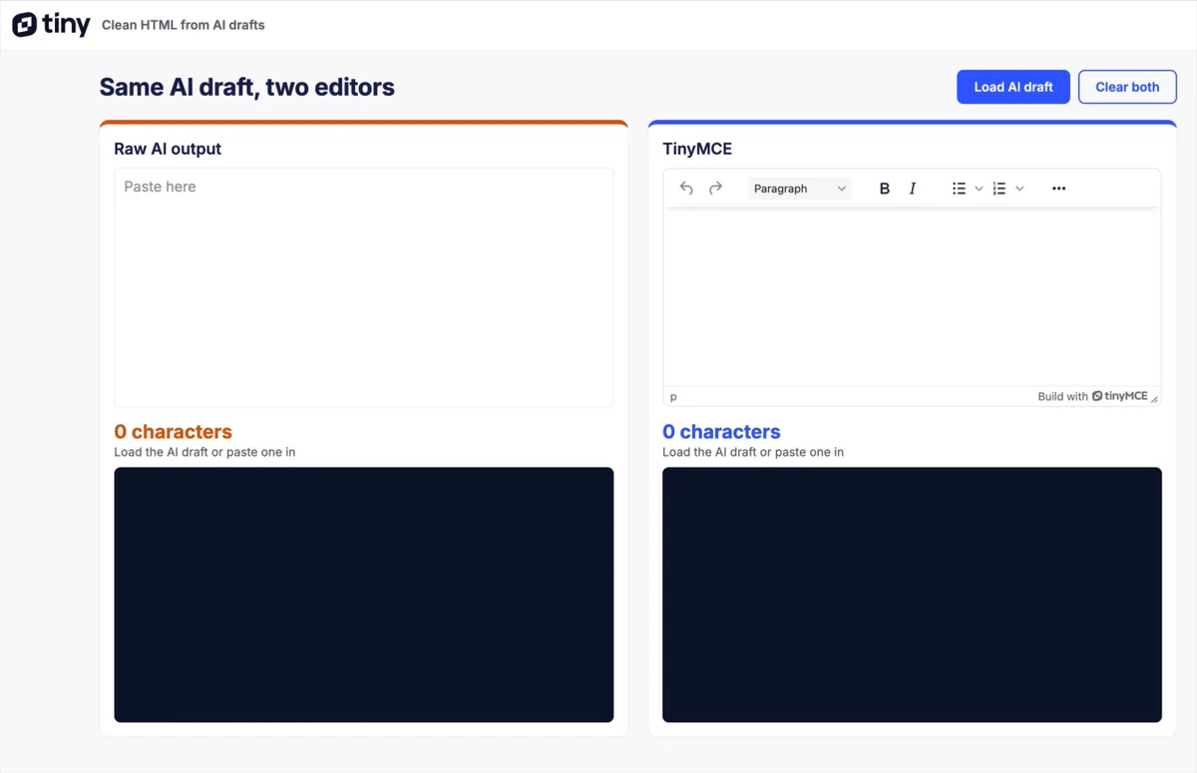
Task: Apply a numbered list in TinyMCE
Action: click(x=999, y=189)
